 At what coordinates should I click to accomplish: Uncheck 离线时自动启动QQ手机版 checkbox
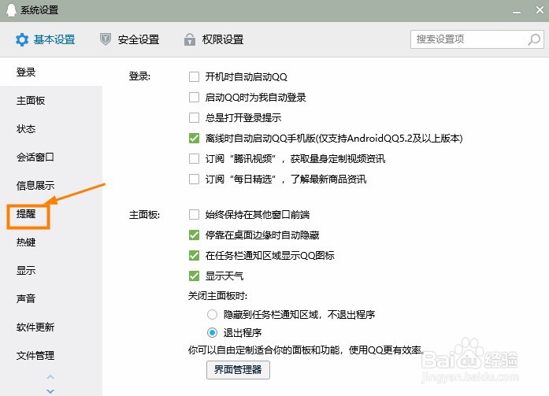point(194,139)
